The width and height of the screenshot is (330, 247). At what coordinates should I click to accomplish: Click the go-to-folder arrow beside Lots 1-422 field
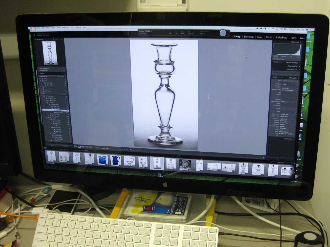[297, 89]
